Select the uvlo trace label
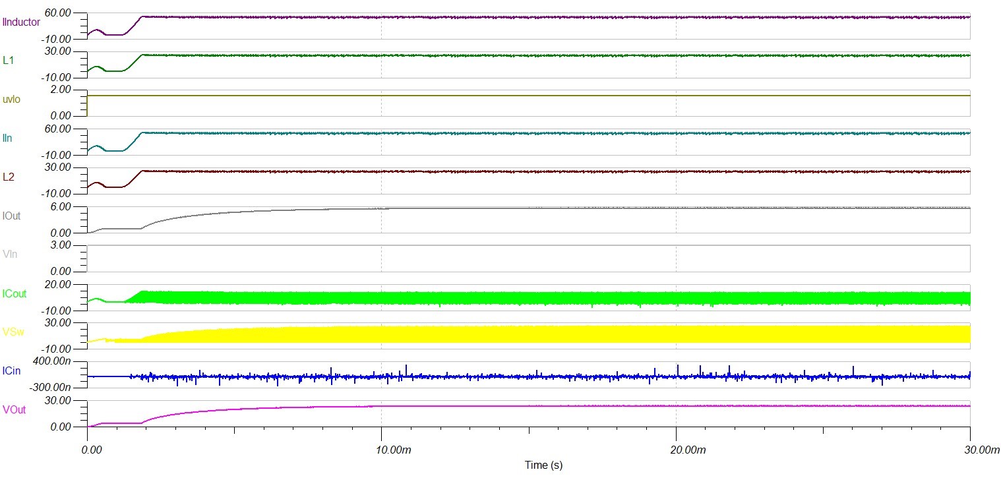This screenshot has width=1001, height=478. [x=11, y=99]
